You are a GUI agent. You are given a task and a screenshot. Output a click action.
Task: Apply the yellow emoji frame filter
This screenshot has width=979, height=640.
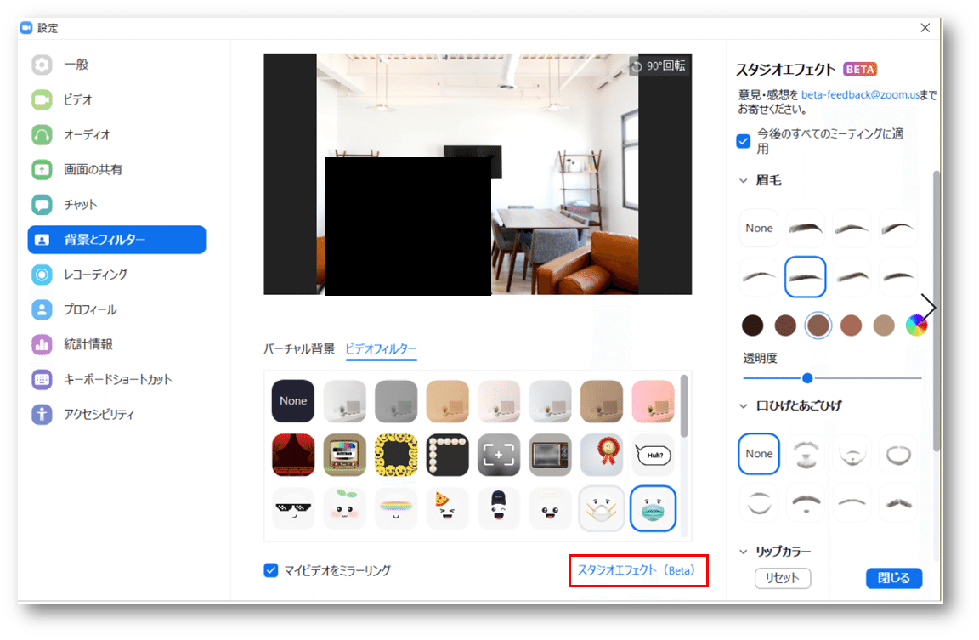[396, 455]
